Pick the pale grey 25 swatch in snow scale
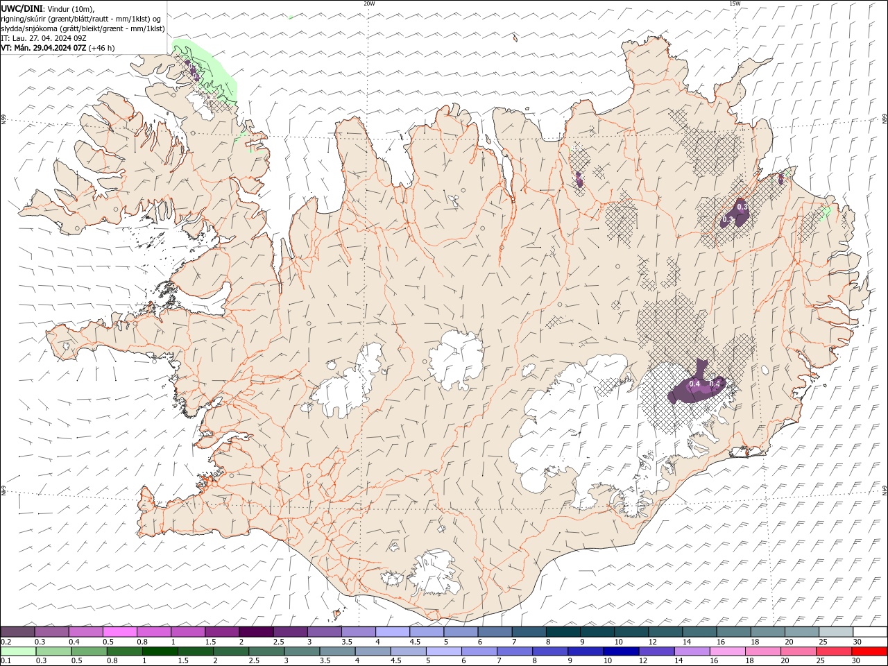This screenshot has height=666, width=888. tap(836, 632)
